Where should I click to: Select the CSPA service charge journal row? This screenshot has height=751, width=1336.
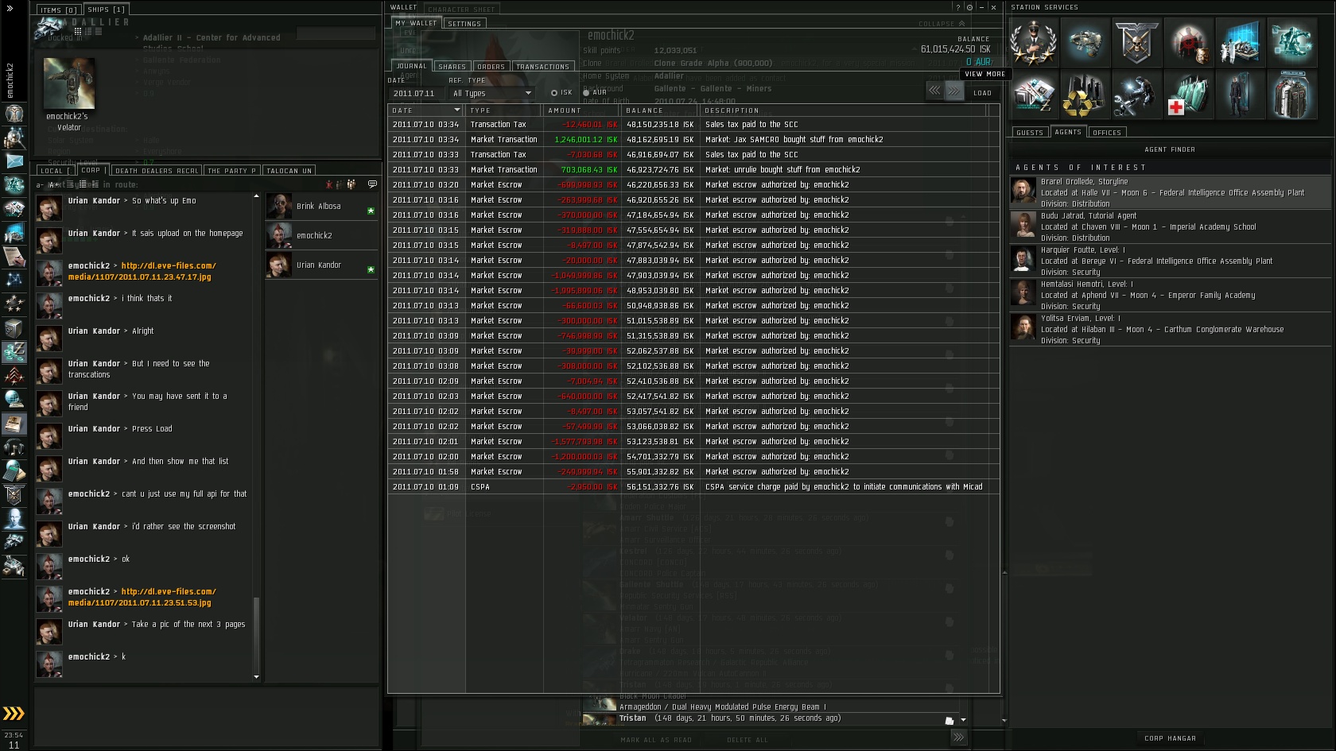(x=693, y=486)
